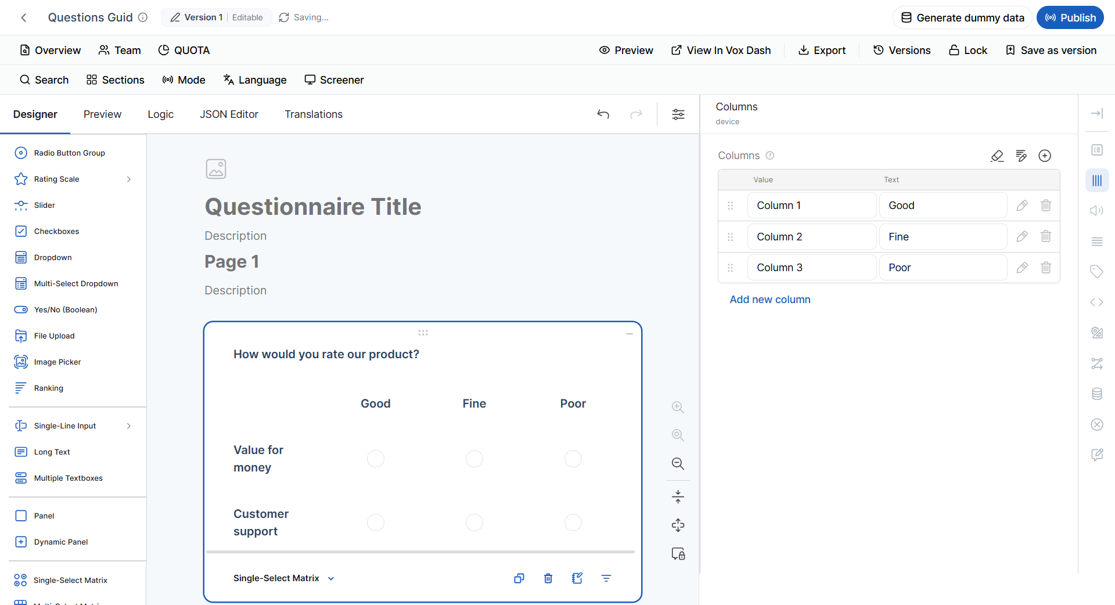The width and height of the screenshot is (1115, 605).
Task: Delete the matrix question
Action: point(548,578)
